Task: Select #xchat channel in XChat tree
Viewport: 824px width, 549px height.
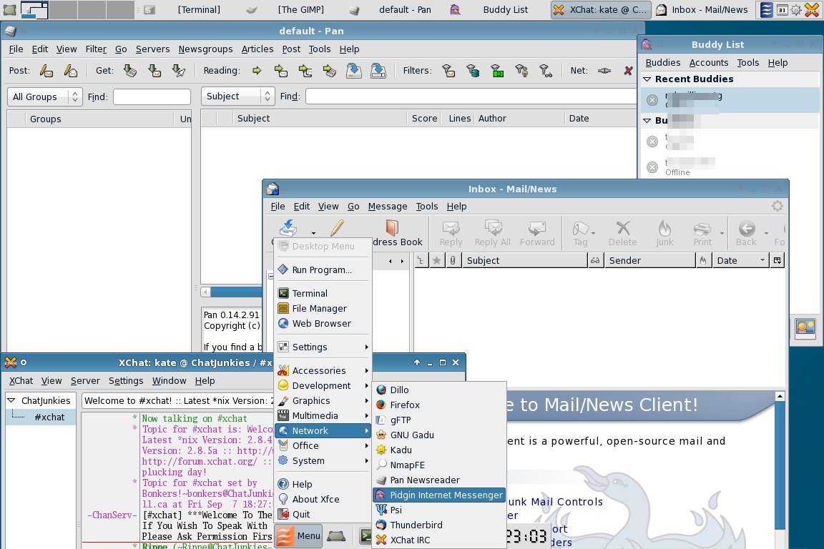Action: click(x=49, y=417)
